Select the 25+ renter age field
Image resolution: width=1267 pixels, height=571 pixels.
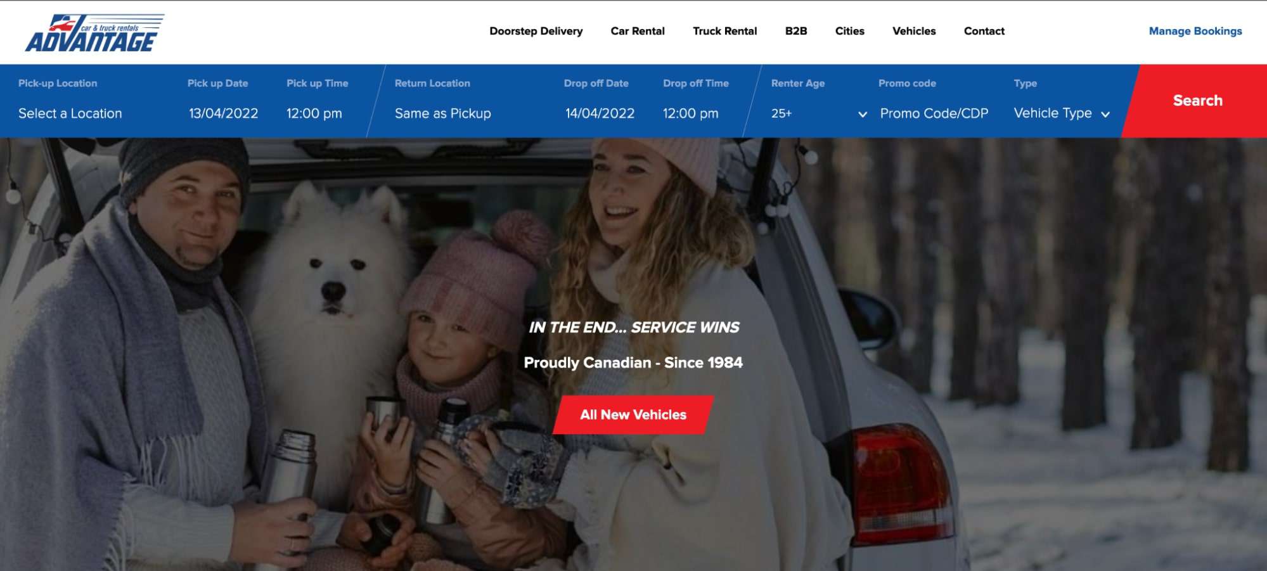(x=818, y=113)
